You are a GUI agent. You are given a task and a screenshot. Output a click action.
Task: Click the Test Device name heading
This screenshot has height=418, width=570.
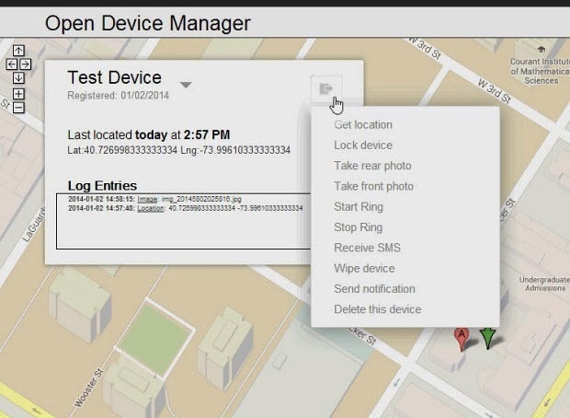115,77
